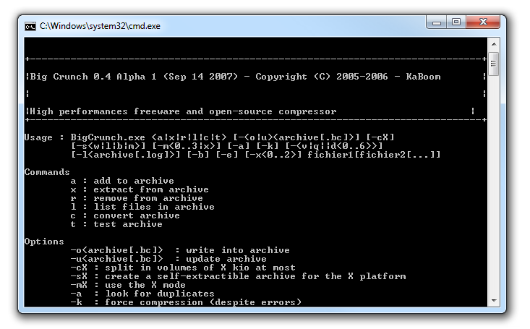Click the vertical scrollbar thumb
The height and width of the screenshot is (329, 530).
coord(494,64)
